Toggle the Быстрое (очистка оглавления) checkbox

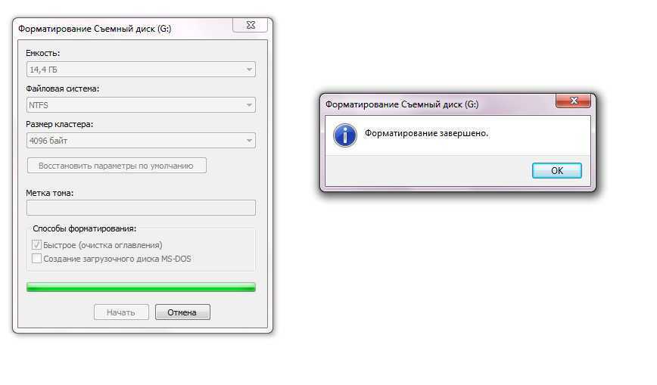pos(36,244)
